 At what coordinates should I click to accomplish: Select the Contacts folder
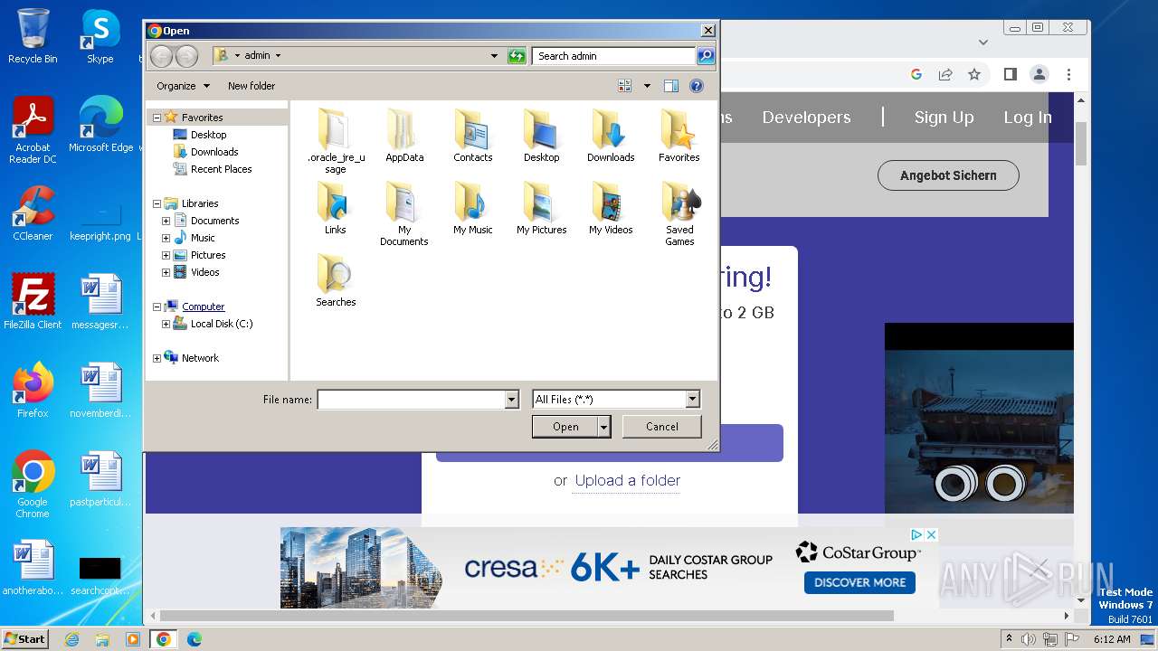pos(473,136)
